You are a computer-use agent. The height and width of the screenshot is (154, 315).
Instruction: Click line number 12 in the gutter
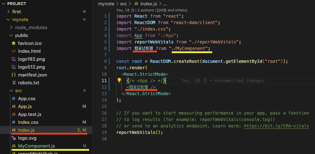pos(104,87)
